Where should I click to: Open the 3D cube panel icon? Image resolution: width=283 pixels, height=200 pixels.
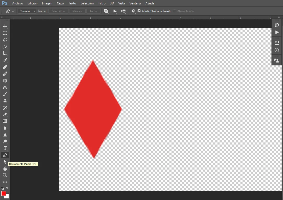(277, 43)
